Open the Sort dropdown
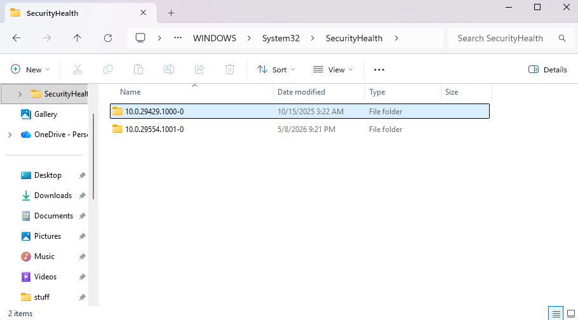This screenshot has height=320, width=578. (x=276, y=69)
